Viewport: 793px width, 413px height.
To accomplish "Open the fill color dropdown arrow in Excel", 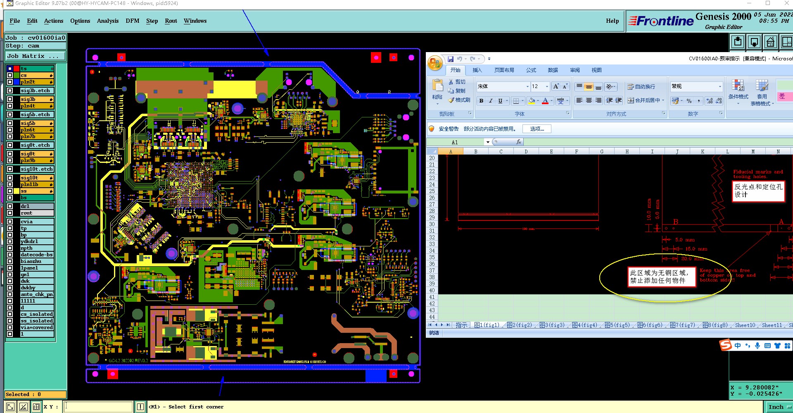I will tap(538, 100).
